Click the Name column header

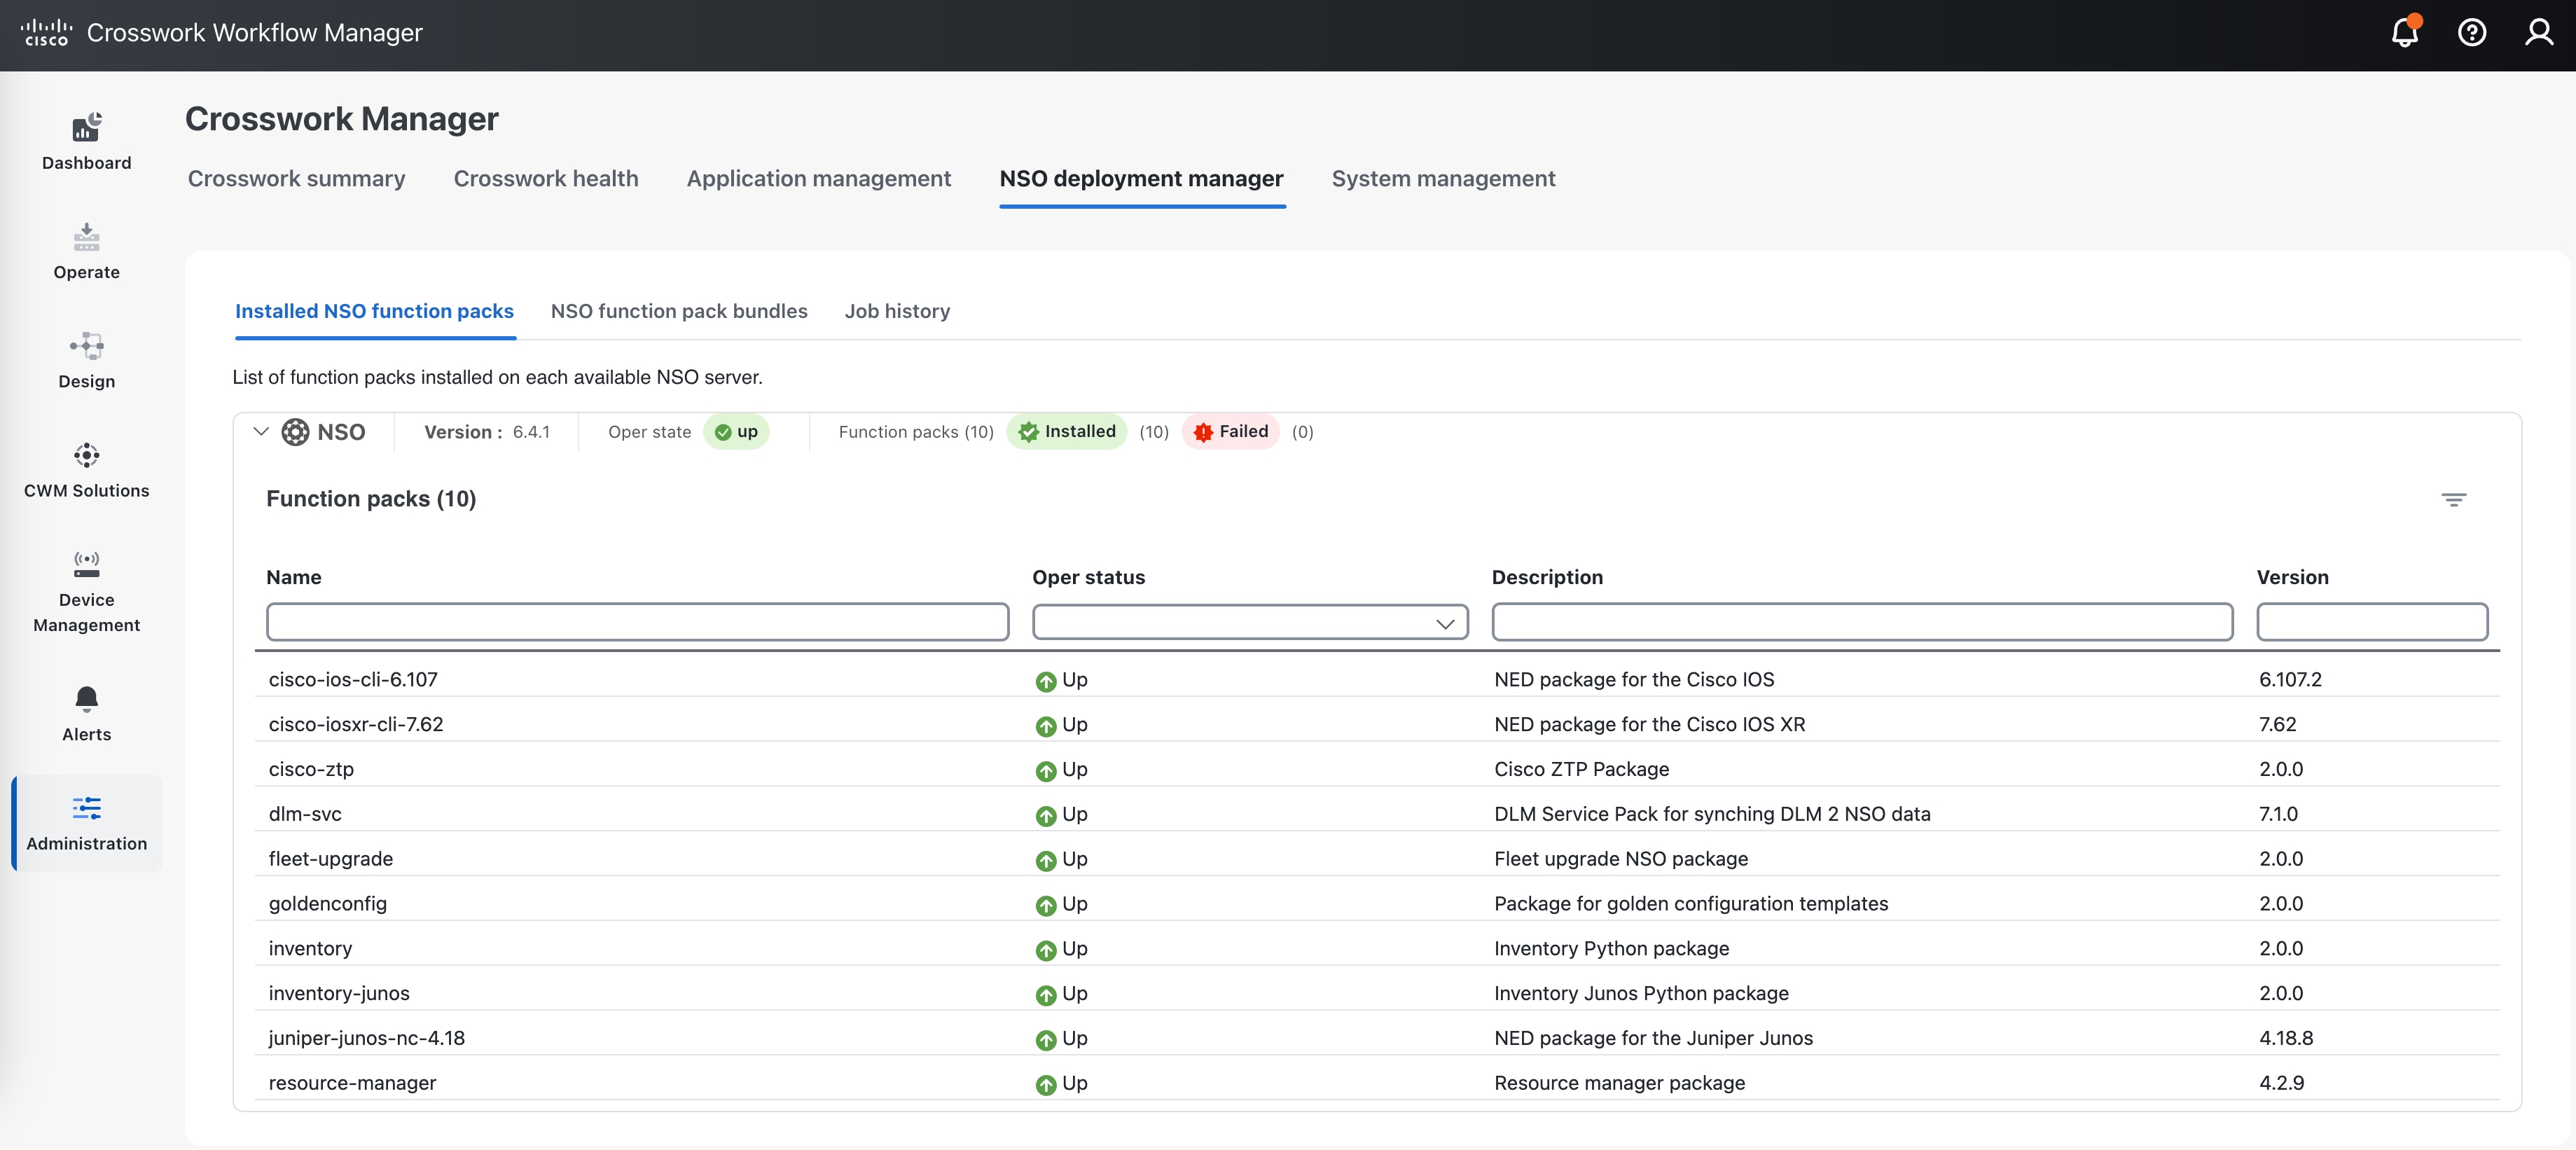[x=293, y=577]
